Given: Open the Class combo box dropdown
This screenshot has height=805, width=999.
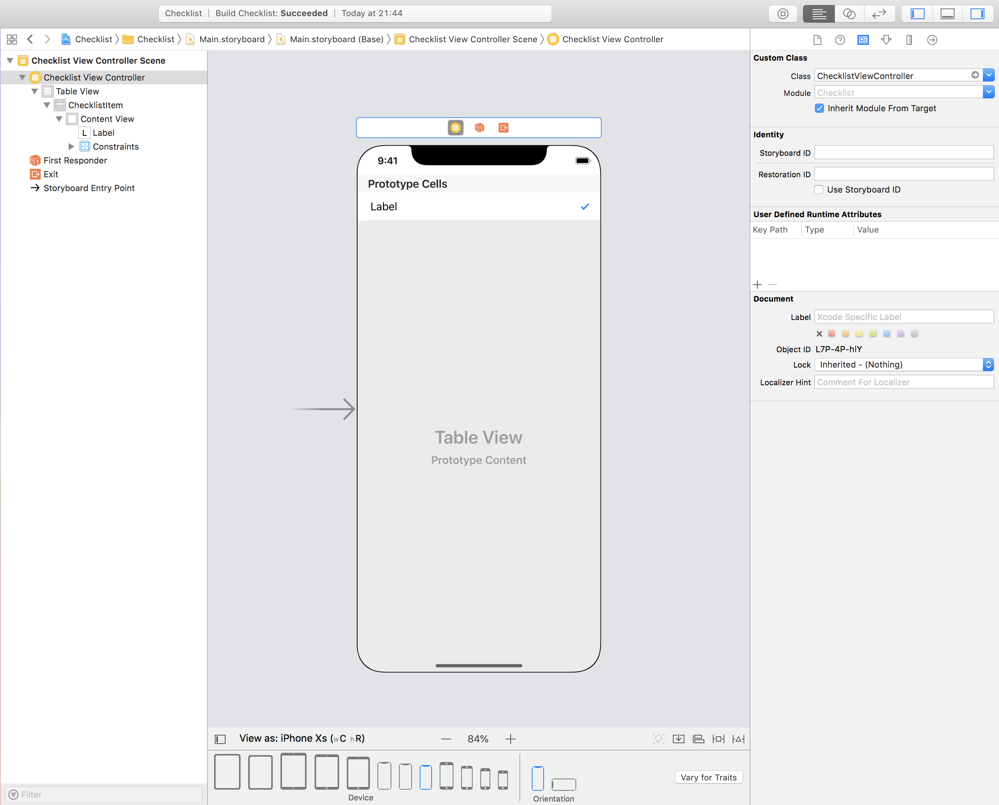Looking at the screenshot, I should pyautogui.click(x=988, y=75).
